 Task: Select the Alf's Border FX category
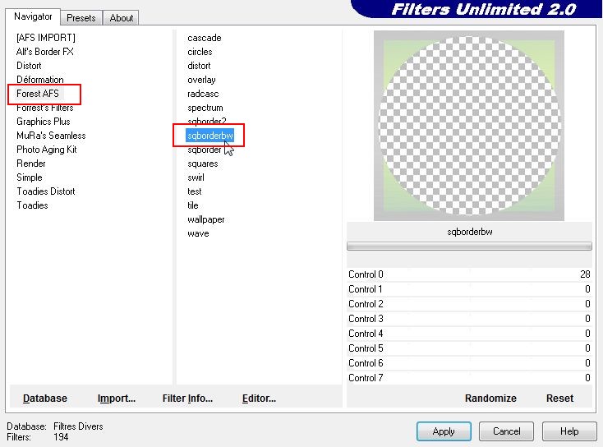point(44,52)
